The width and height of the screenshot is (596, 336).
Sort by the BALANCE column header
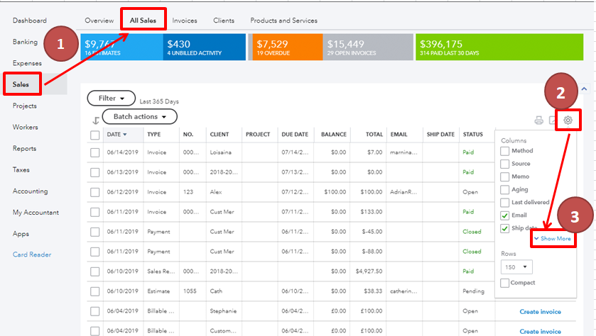click(x=334, y=134)
